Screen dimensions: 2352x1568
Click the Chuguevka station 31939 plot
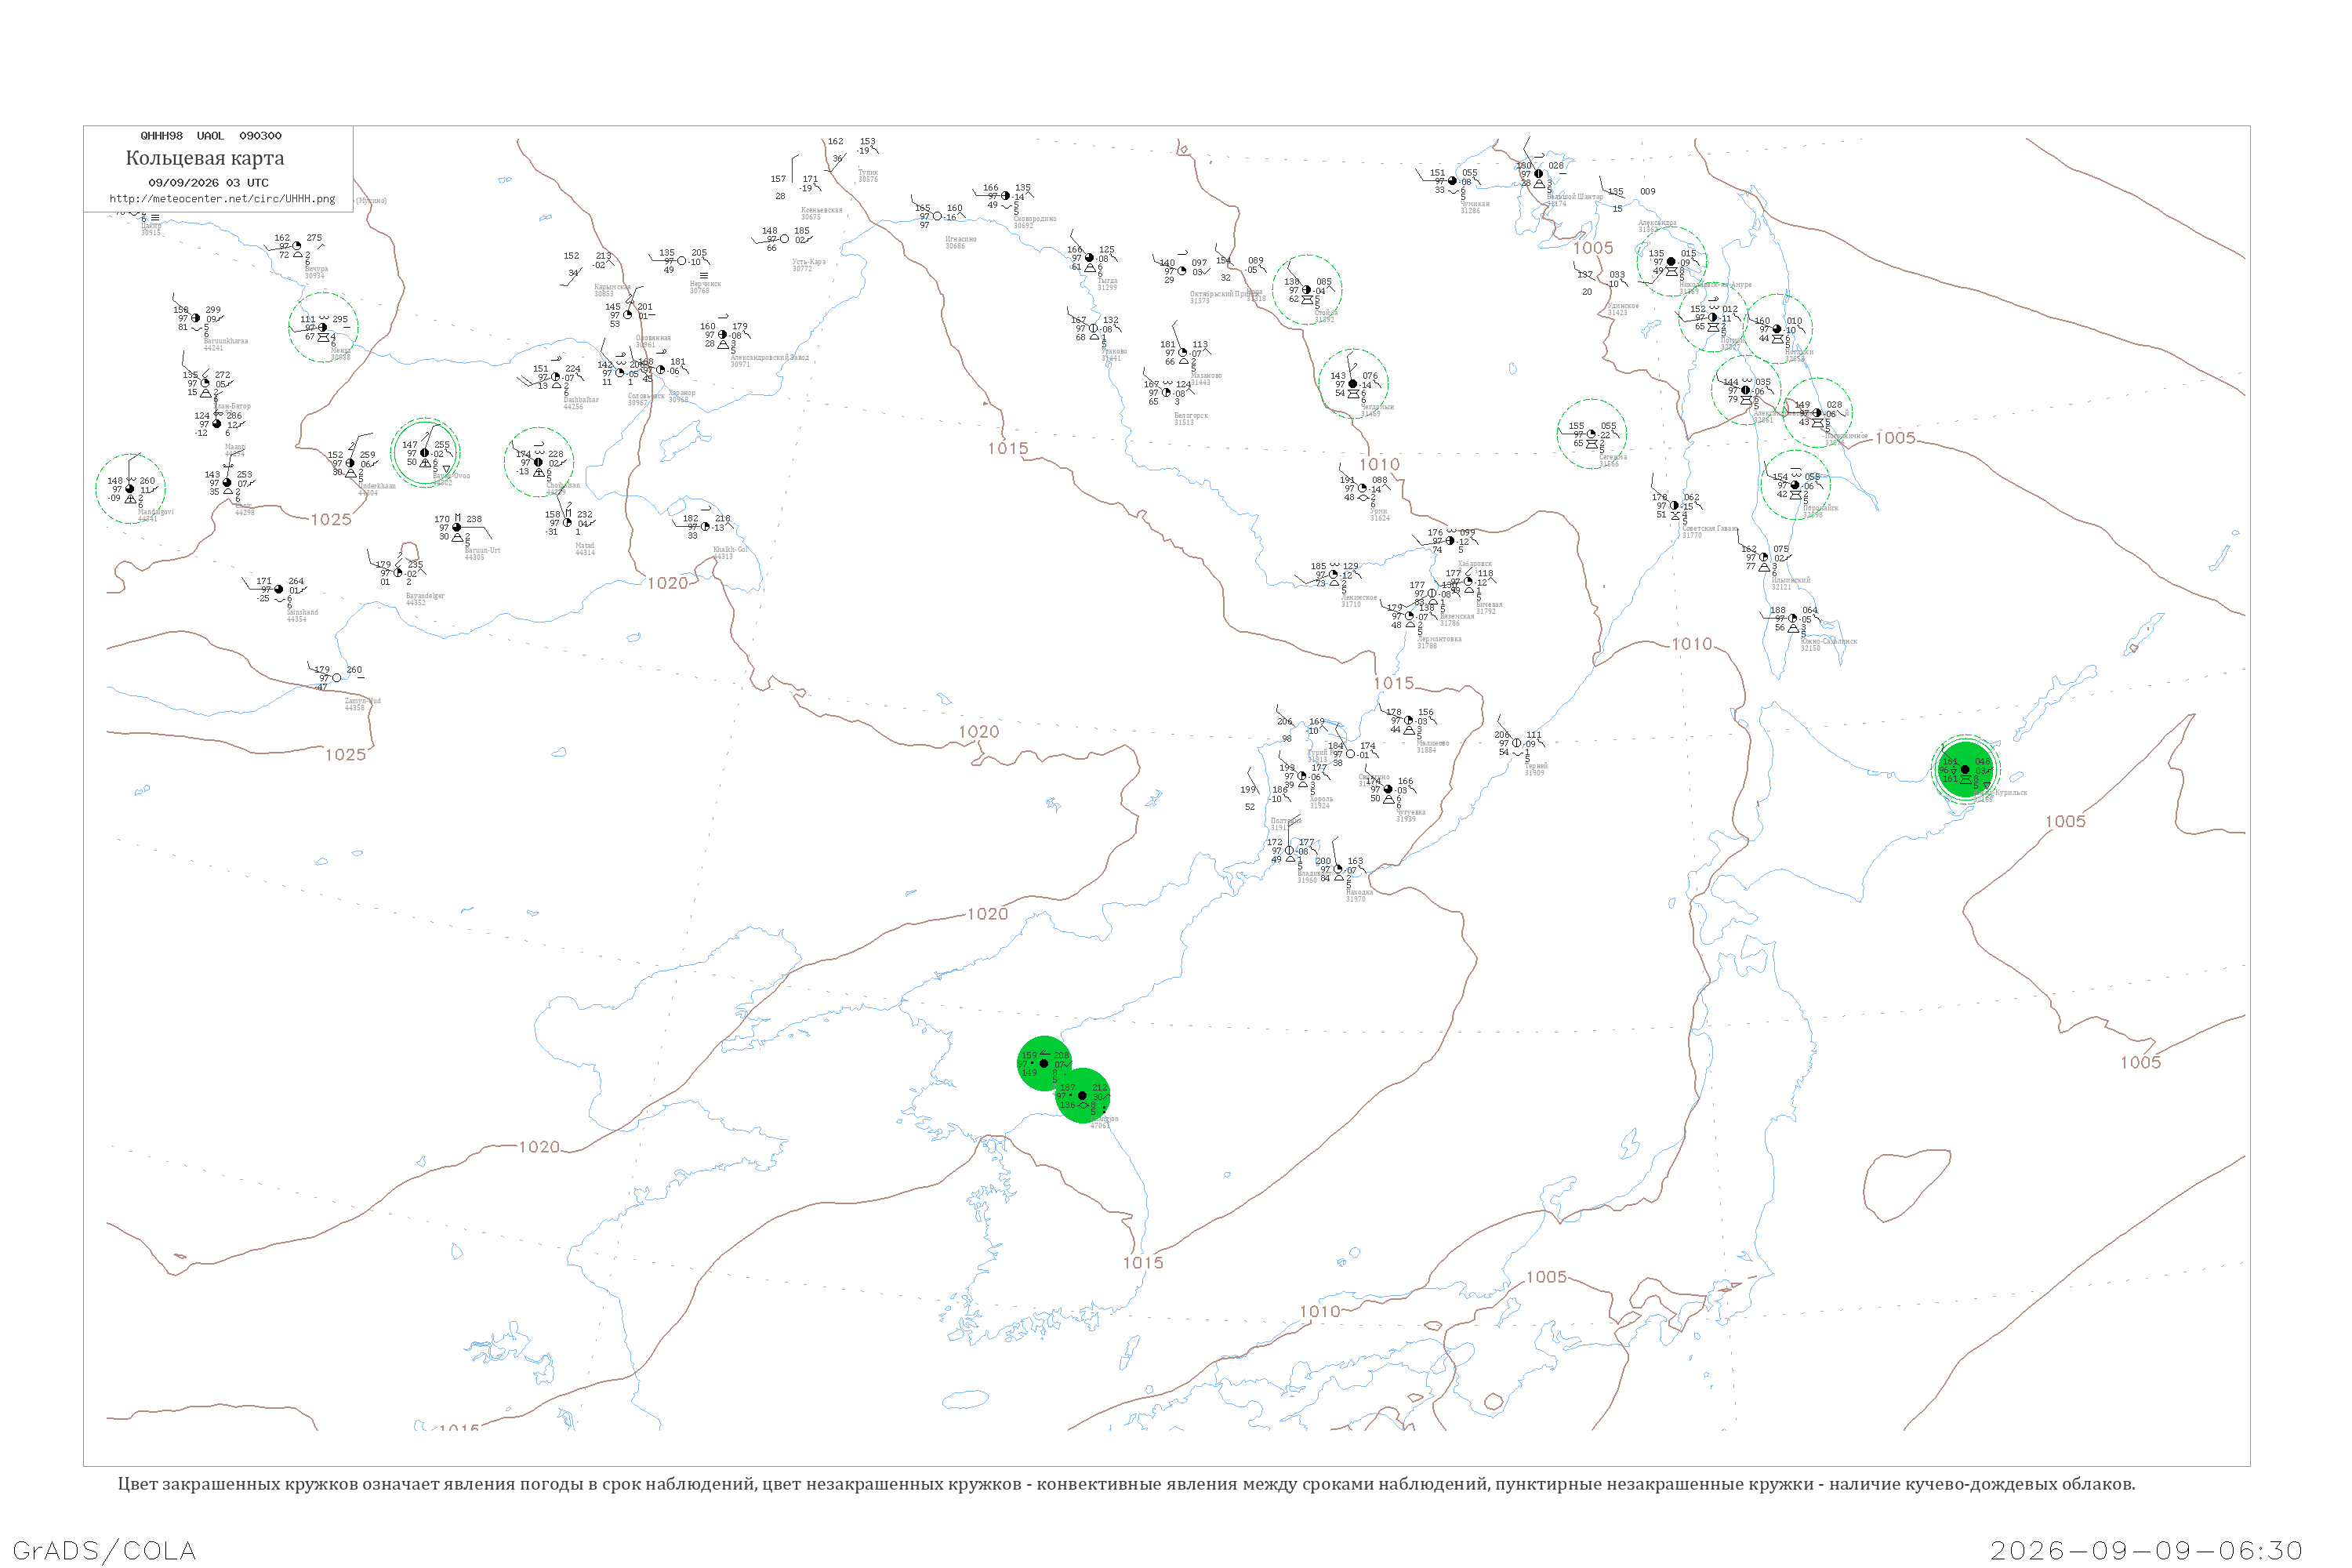(x=1388, y=789)
